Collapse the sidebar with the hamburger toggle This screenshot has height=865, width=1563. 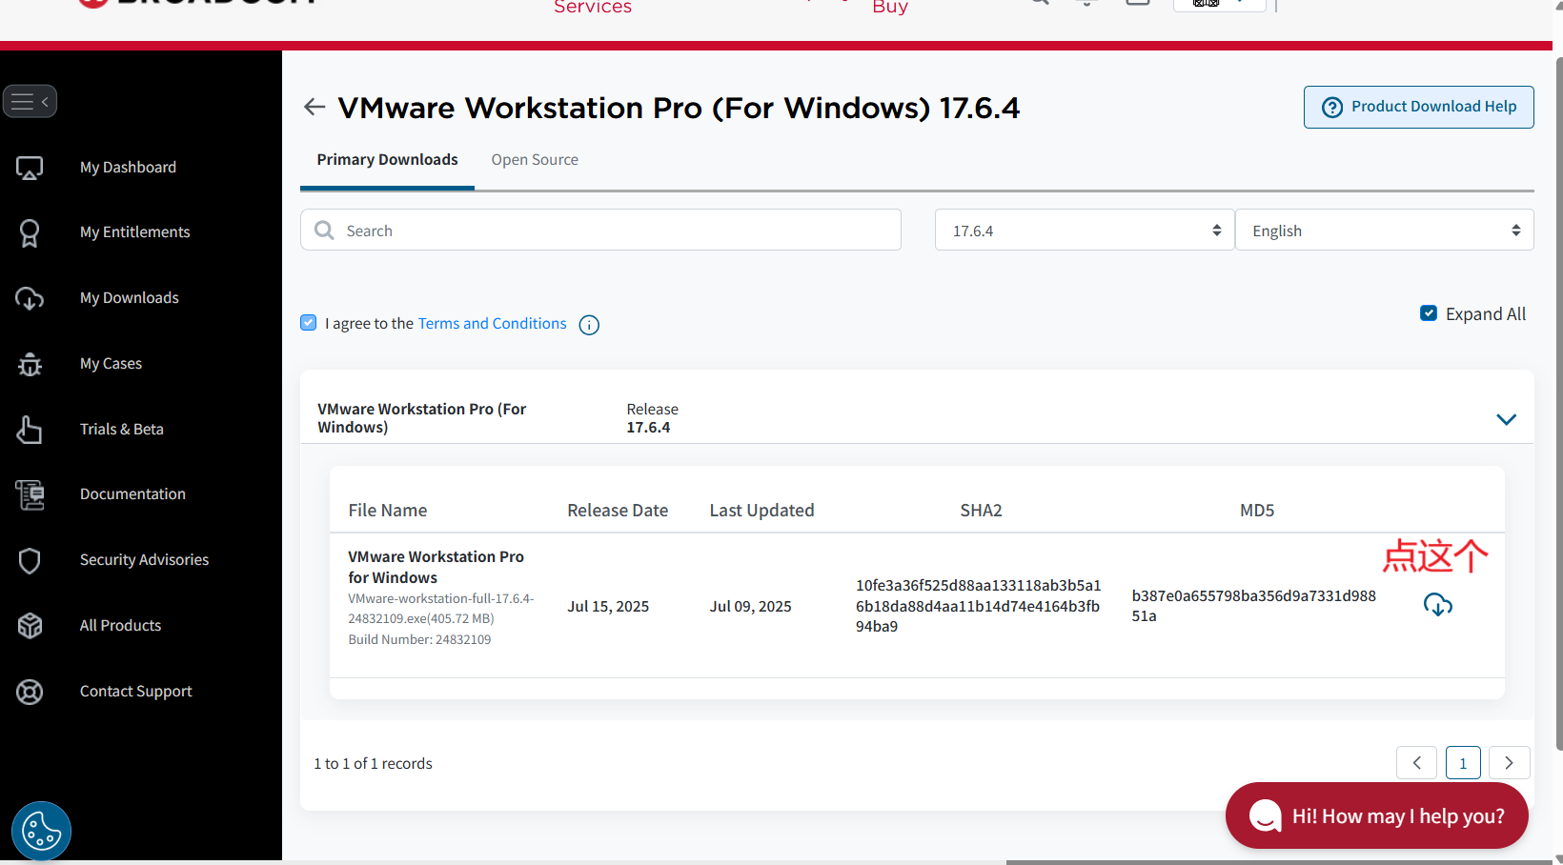[30, 101]
